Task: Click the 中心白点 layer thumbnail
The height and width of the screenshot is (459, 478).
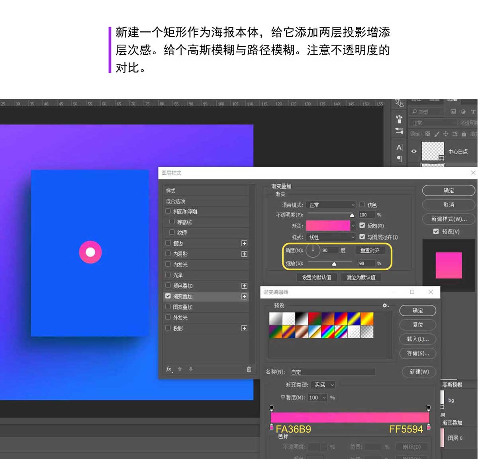Action: (433, 151)
